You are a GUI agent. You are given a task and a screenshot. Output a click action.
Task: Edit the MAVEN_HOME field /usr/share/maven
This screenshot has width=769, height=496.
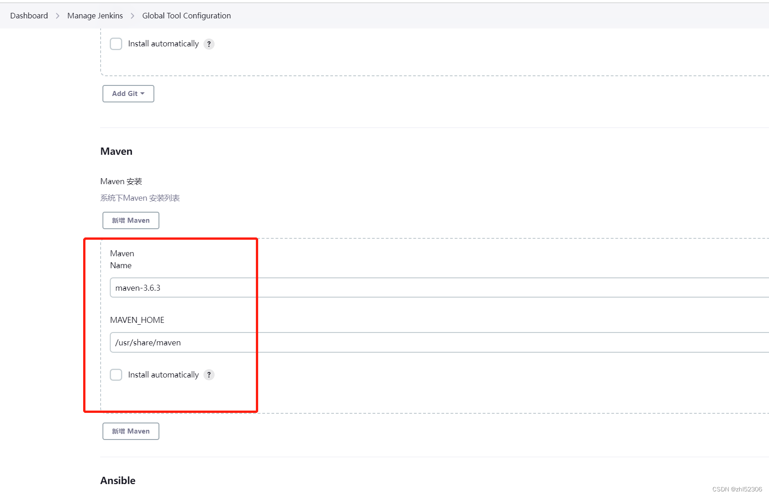point(439,342)
